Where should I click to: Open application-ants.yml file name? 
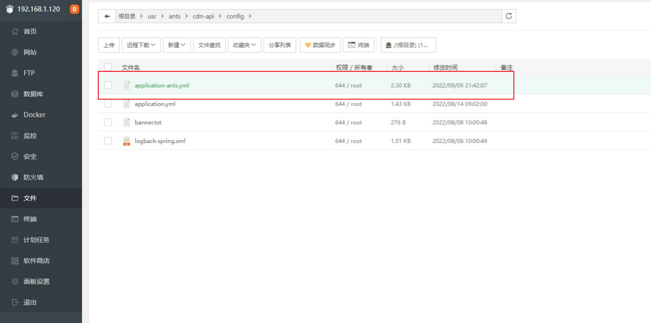(162, 85)
